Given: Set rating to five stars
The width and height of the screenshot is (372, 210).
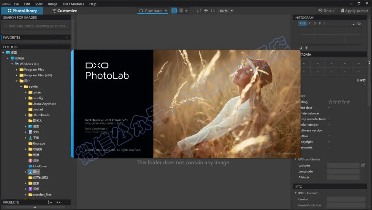Looking at the screenshot, I should pyautogui.click(x=348, y=102).
